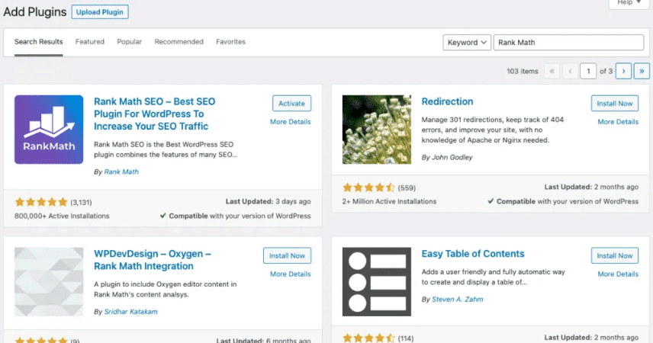Open the Redirection plugin title link

pos(447,101)
